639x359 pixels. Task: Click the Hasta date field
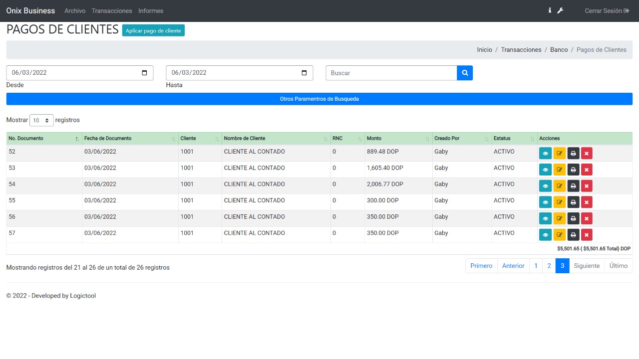click(240, 73)
